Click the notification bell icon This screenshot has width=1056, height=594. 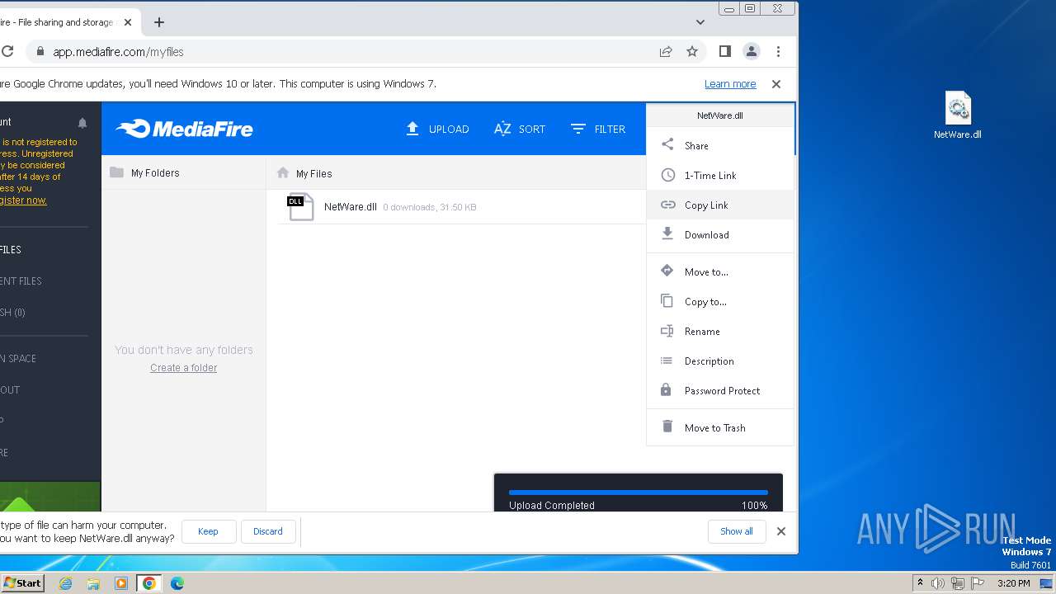coord(82,123)
